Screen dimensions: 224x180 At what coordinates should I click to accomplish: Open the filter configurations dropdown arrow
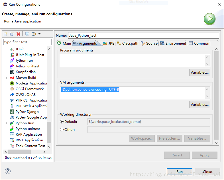(x=39, y=34)
